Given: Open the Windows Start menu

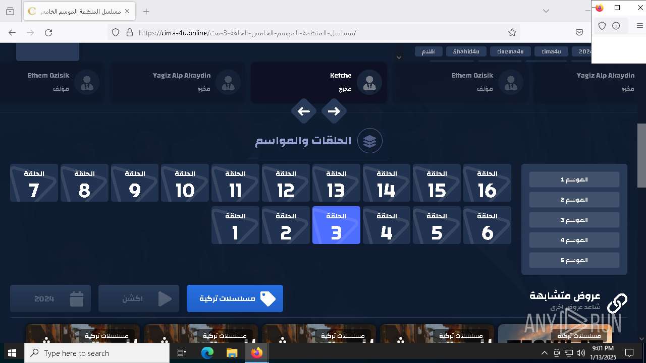Looking at the screenshot, I should tap(12, 353).
